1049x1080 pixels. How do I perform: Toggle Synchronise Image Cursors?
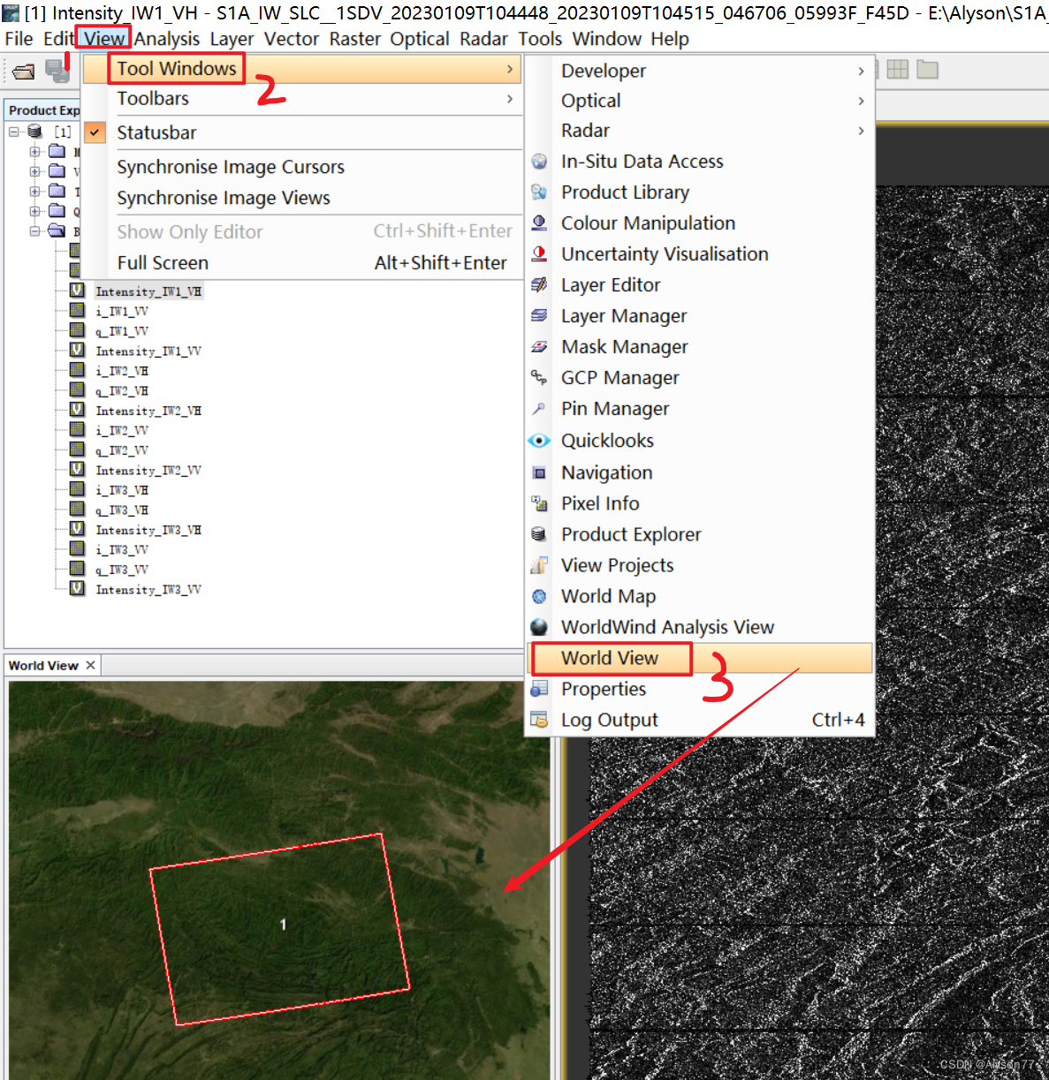(x=231, y=167)
